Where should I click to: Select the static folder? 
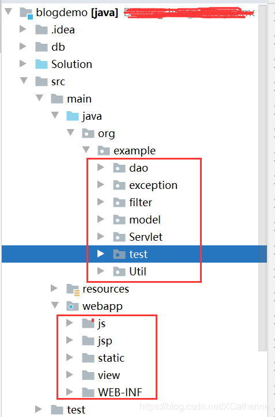111,358
